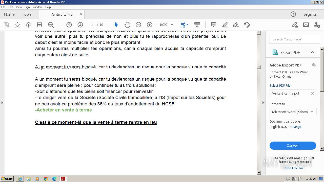Screen dimensions: 324x182
Task: Remove the selected Vente-à-terme.pdf file
Action: [313, 93]
